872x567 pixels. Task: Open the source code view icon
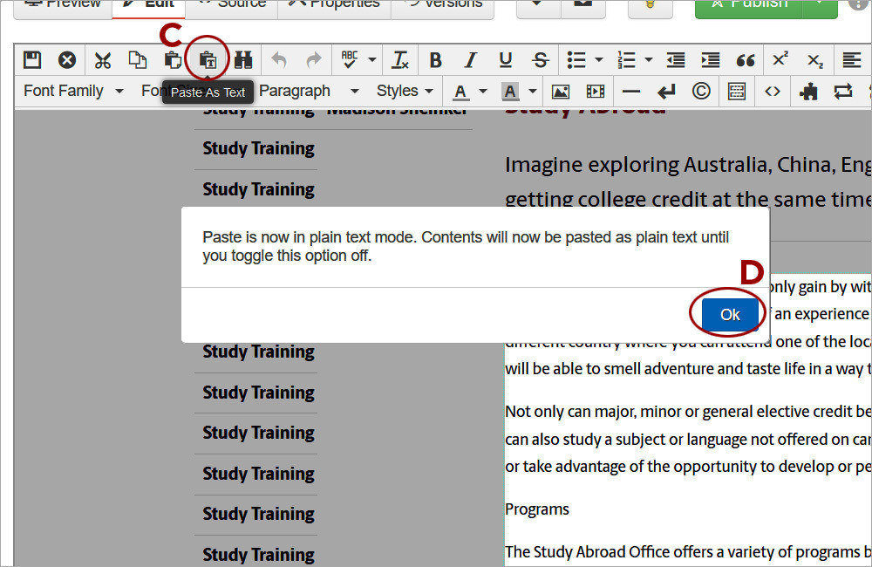pos(771,91)
